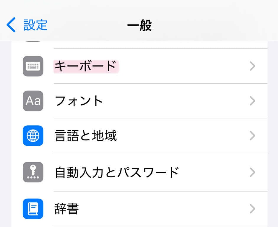The image size is (278, 227).
Task: Expand chevron on 言語と地域 row
Action: [x=252, y=136]
